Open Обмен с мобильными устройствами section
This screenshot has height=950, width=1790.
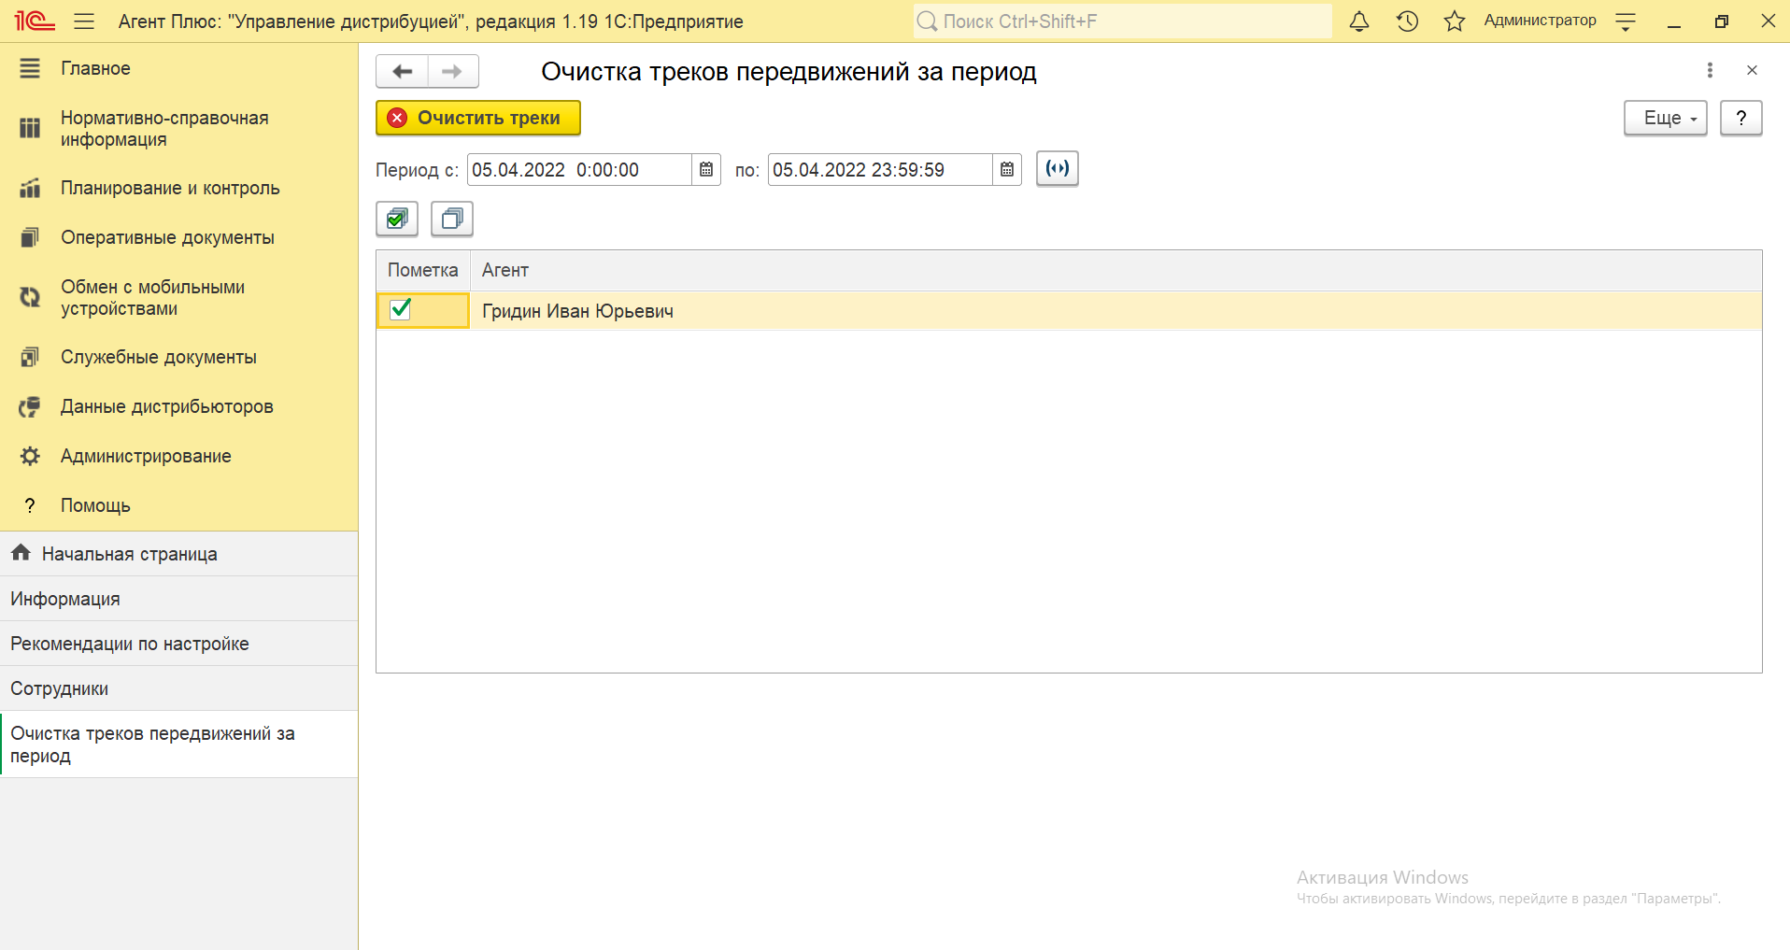click(x=152, y=298)
